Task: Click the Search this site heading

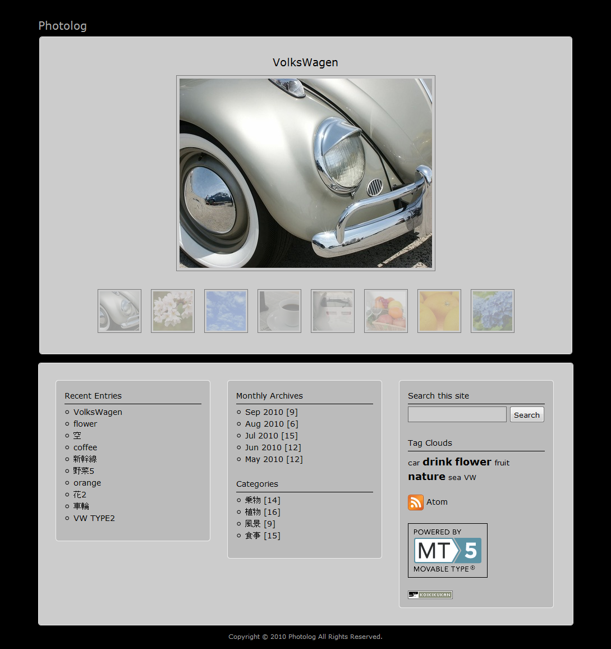Action: pyautogui.click(x=439, y=396)
